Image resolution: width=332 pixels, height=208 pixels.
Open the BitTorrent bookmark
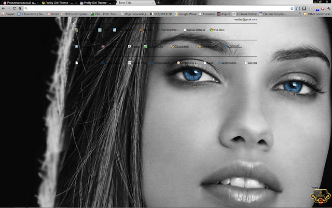tap(75, 14)
